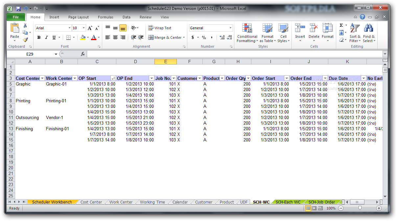This screenshot has width=397, height=221.
Task: Click the zoom slider handle
Action: point(360,208)
